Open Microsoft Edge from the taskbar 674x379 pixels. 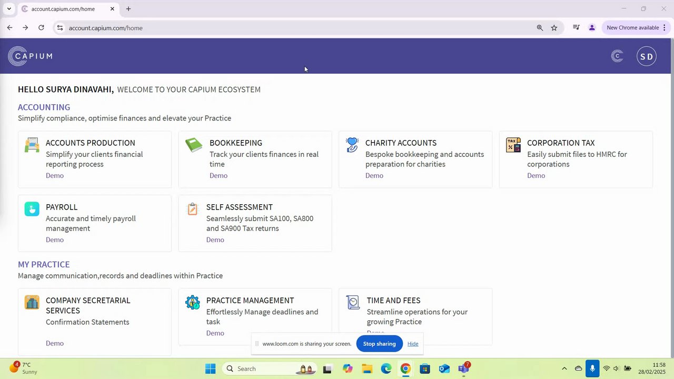(386, 368)
